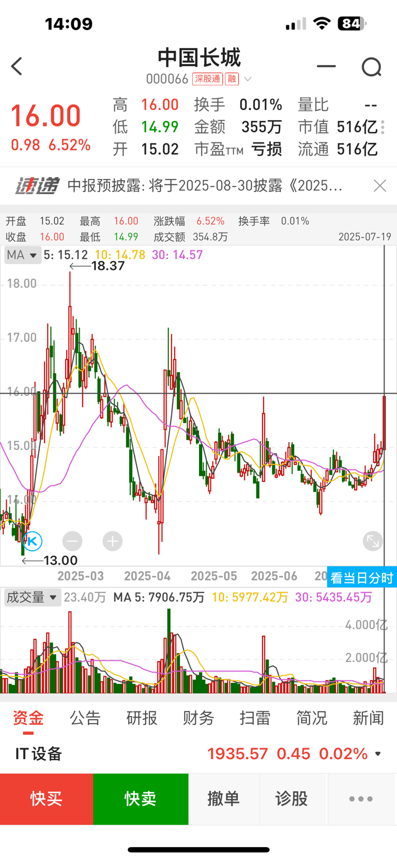The height and width of the screenshot is (861, 397).
Task: Tap the fullscreen expand chart icon
Action: [373, 541]
